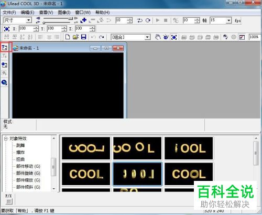The height and width of the screenshot is (215, 262).
Task: Click the blue plus Add Key Frame icon
Action: click(83, 20)
